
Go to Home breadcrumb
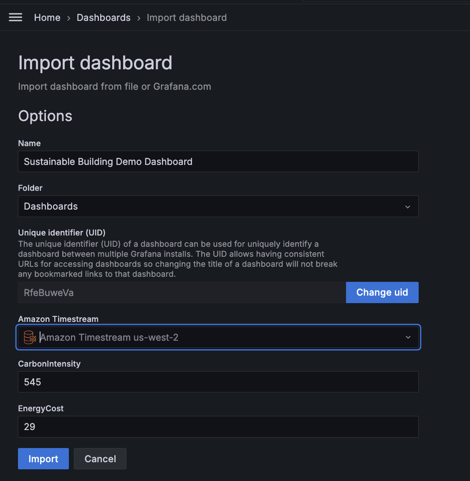tap(47, 18)
